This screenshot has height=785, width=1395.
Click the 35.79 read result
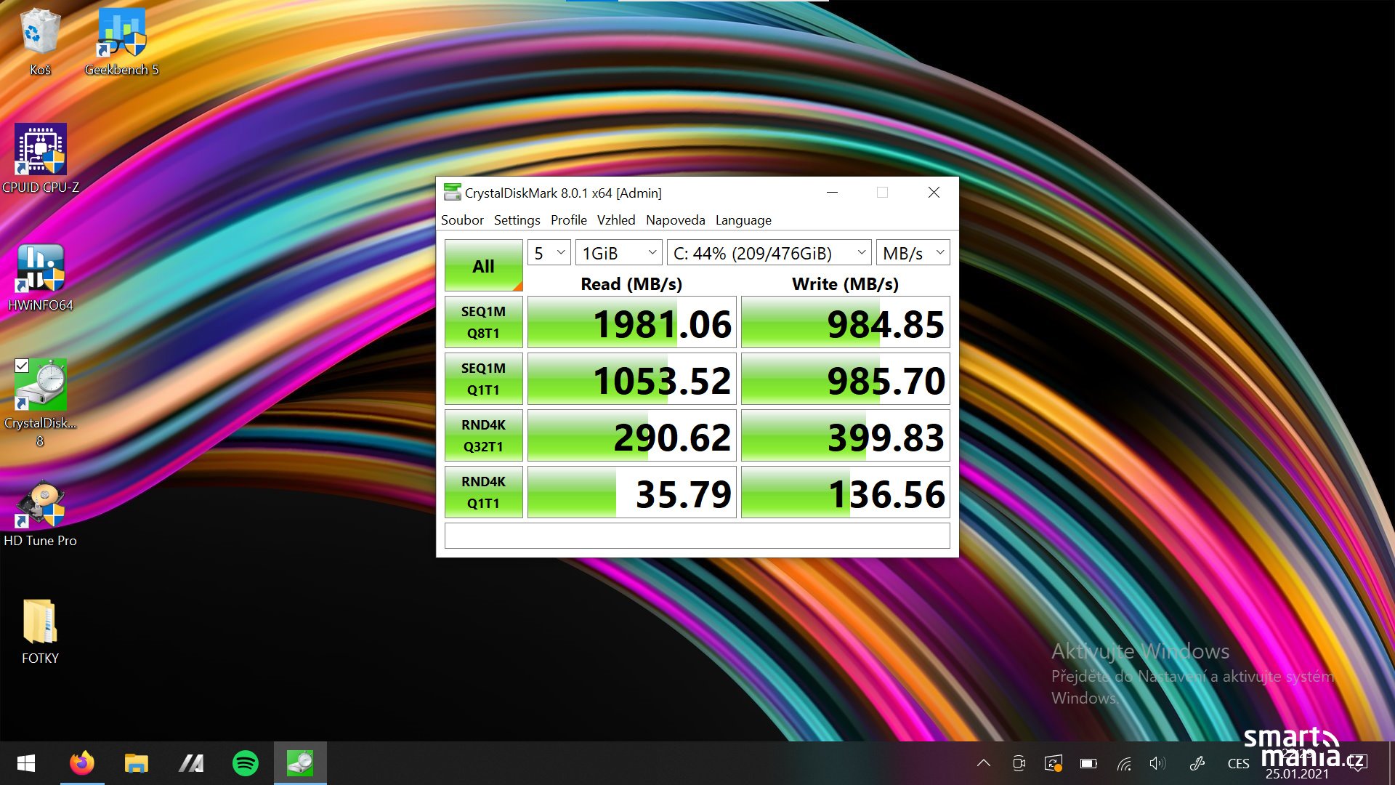632,492
